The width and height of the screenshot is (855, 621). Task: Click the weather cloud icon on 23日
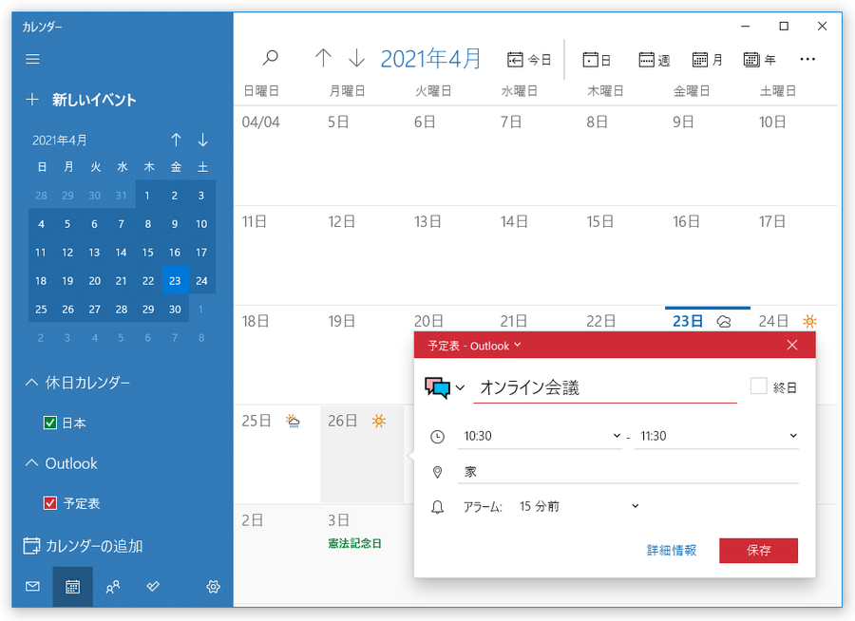pos(724,322)
